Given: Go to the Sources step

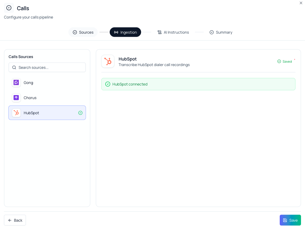Looking at the screenshot, I should 83,32.
